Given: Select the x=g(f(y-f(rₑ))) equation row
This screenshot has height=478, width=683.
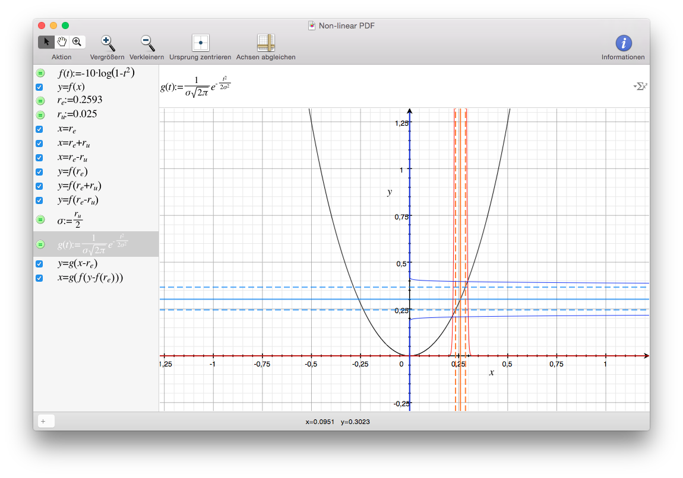Looking at the screenshot, I should [96, 278].
